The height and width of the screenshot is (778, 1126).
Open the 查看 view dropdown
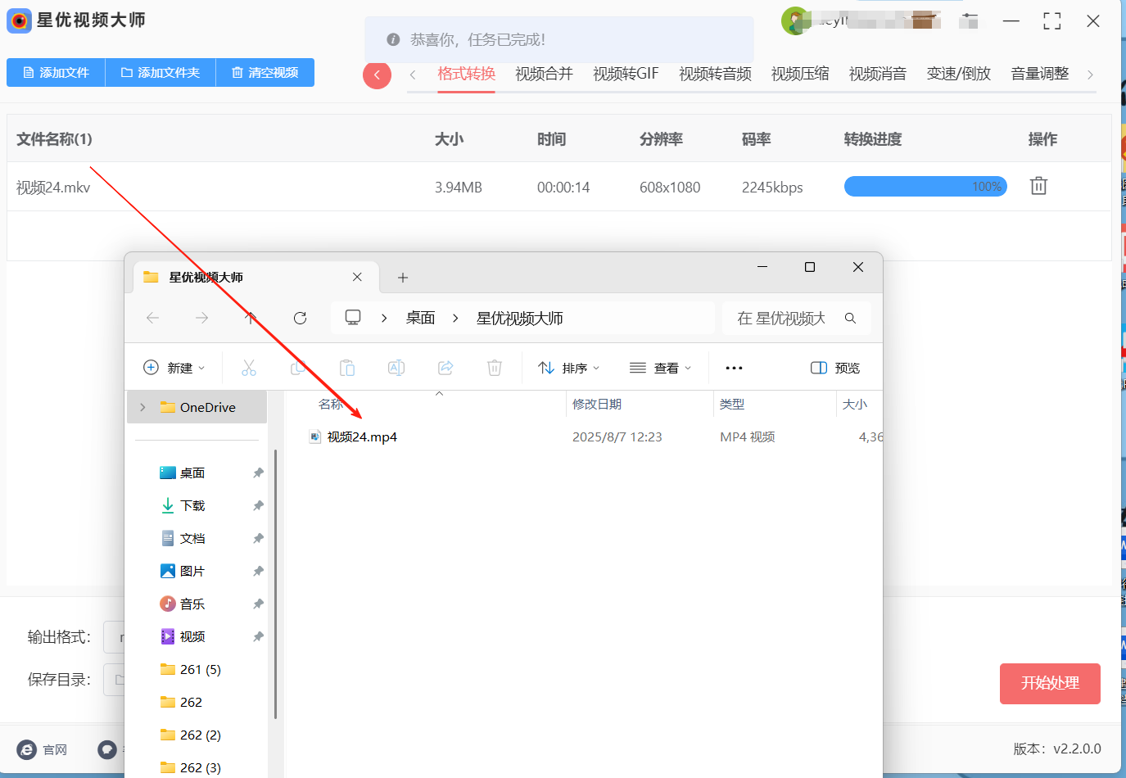(x=661, y=368)
